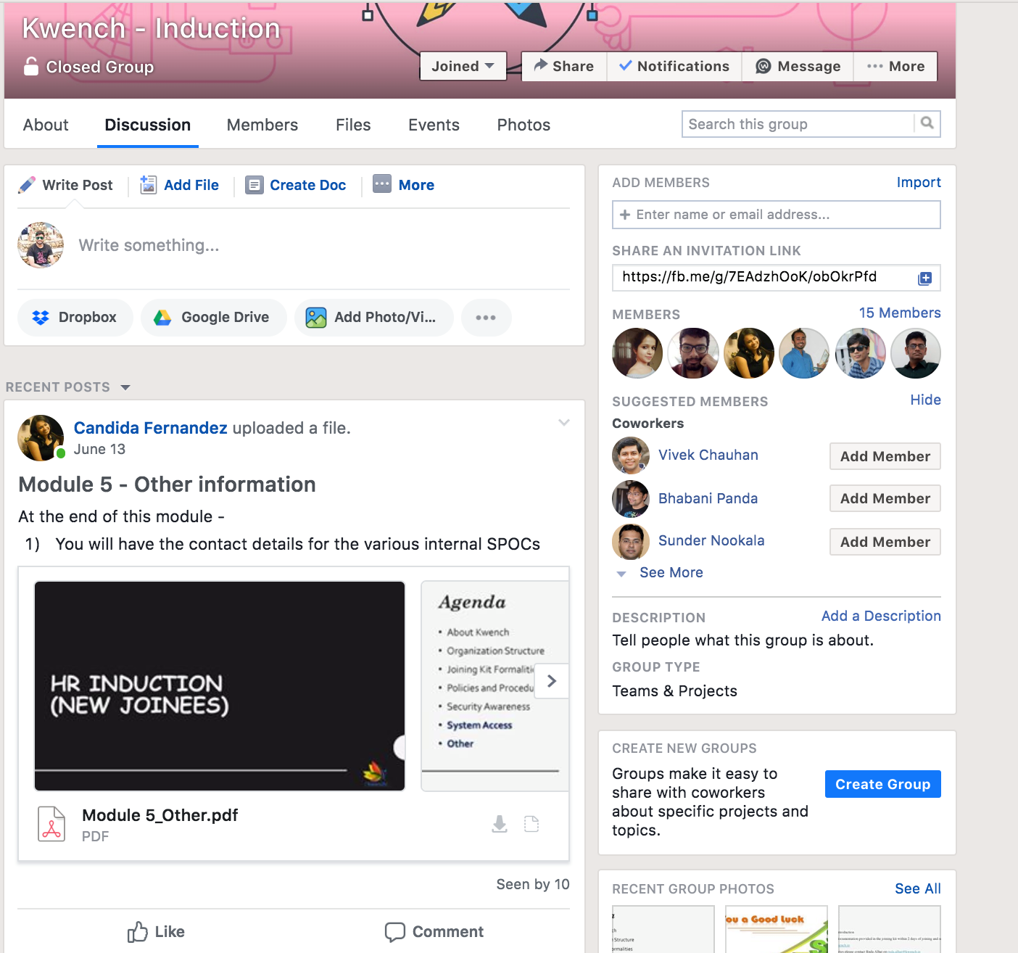Click the closed group lock icon
Screen dimensions: 1018x953
[31, 66]
